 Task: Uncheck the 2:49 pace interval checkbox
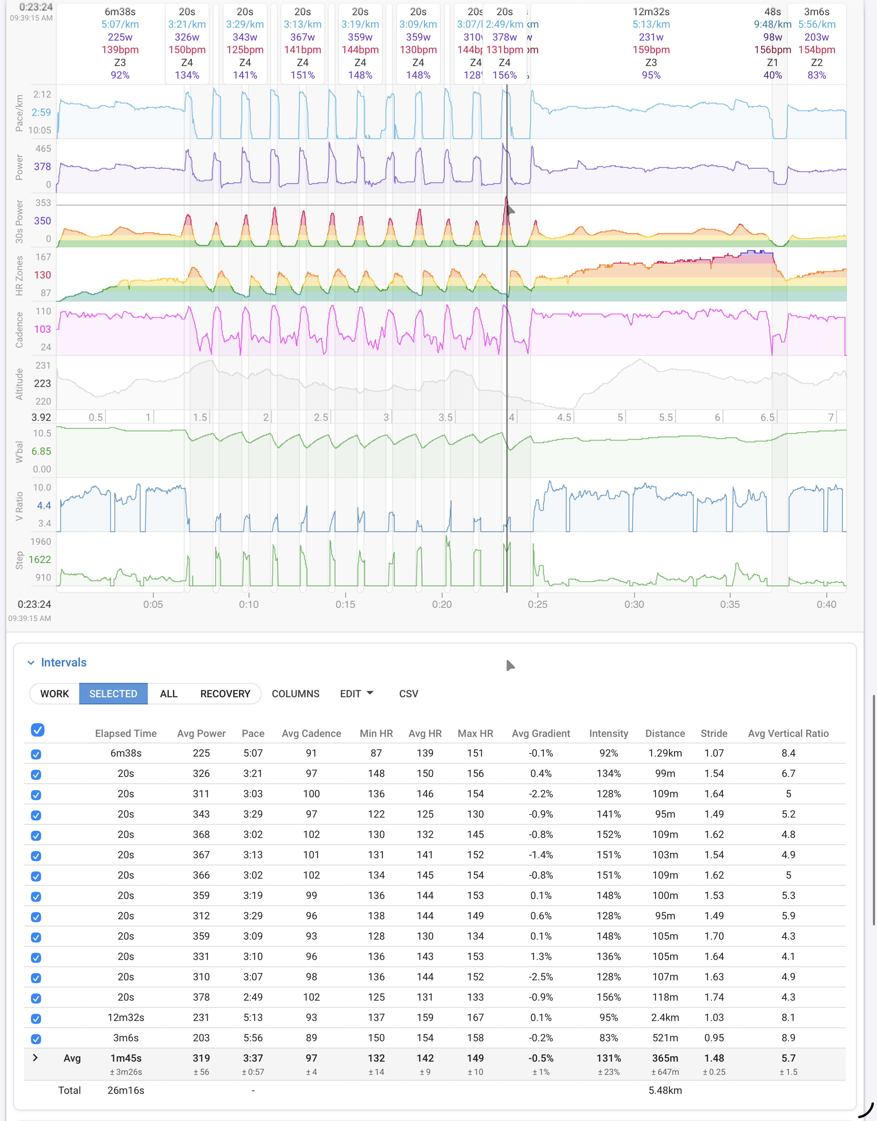coord(36,998)
